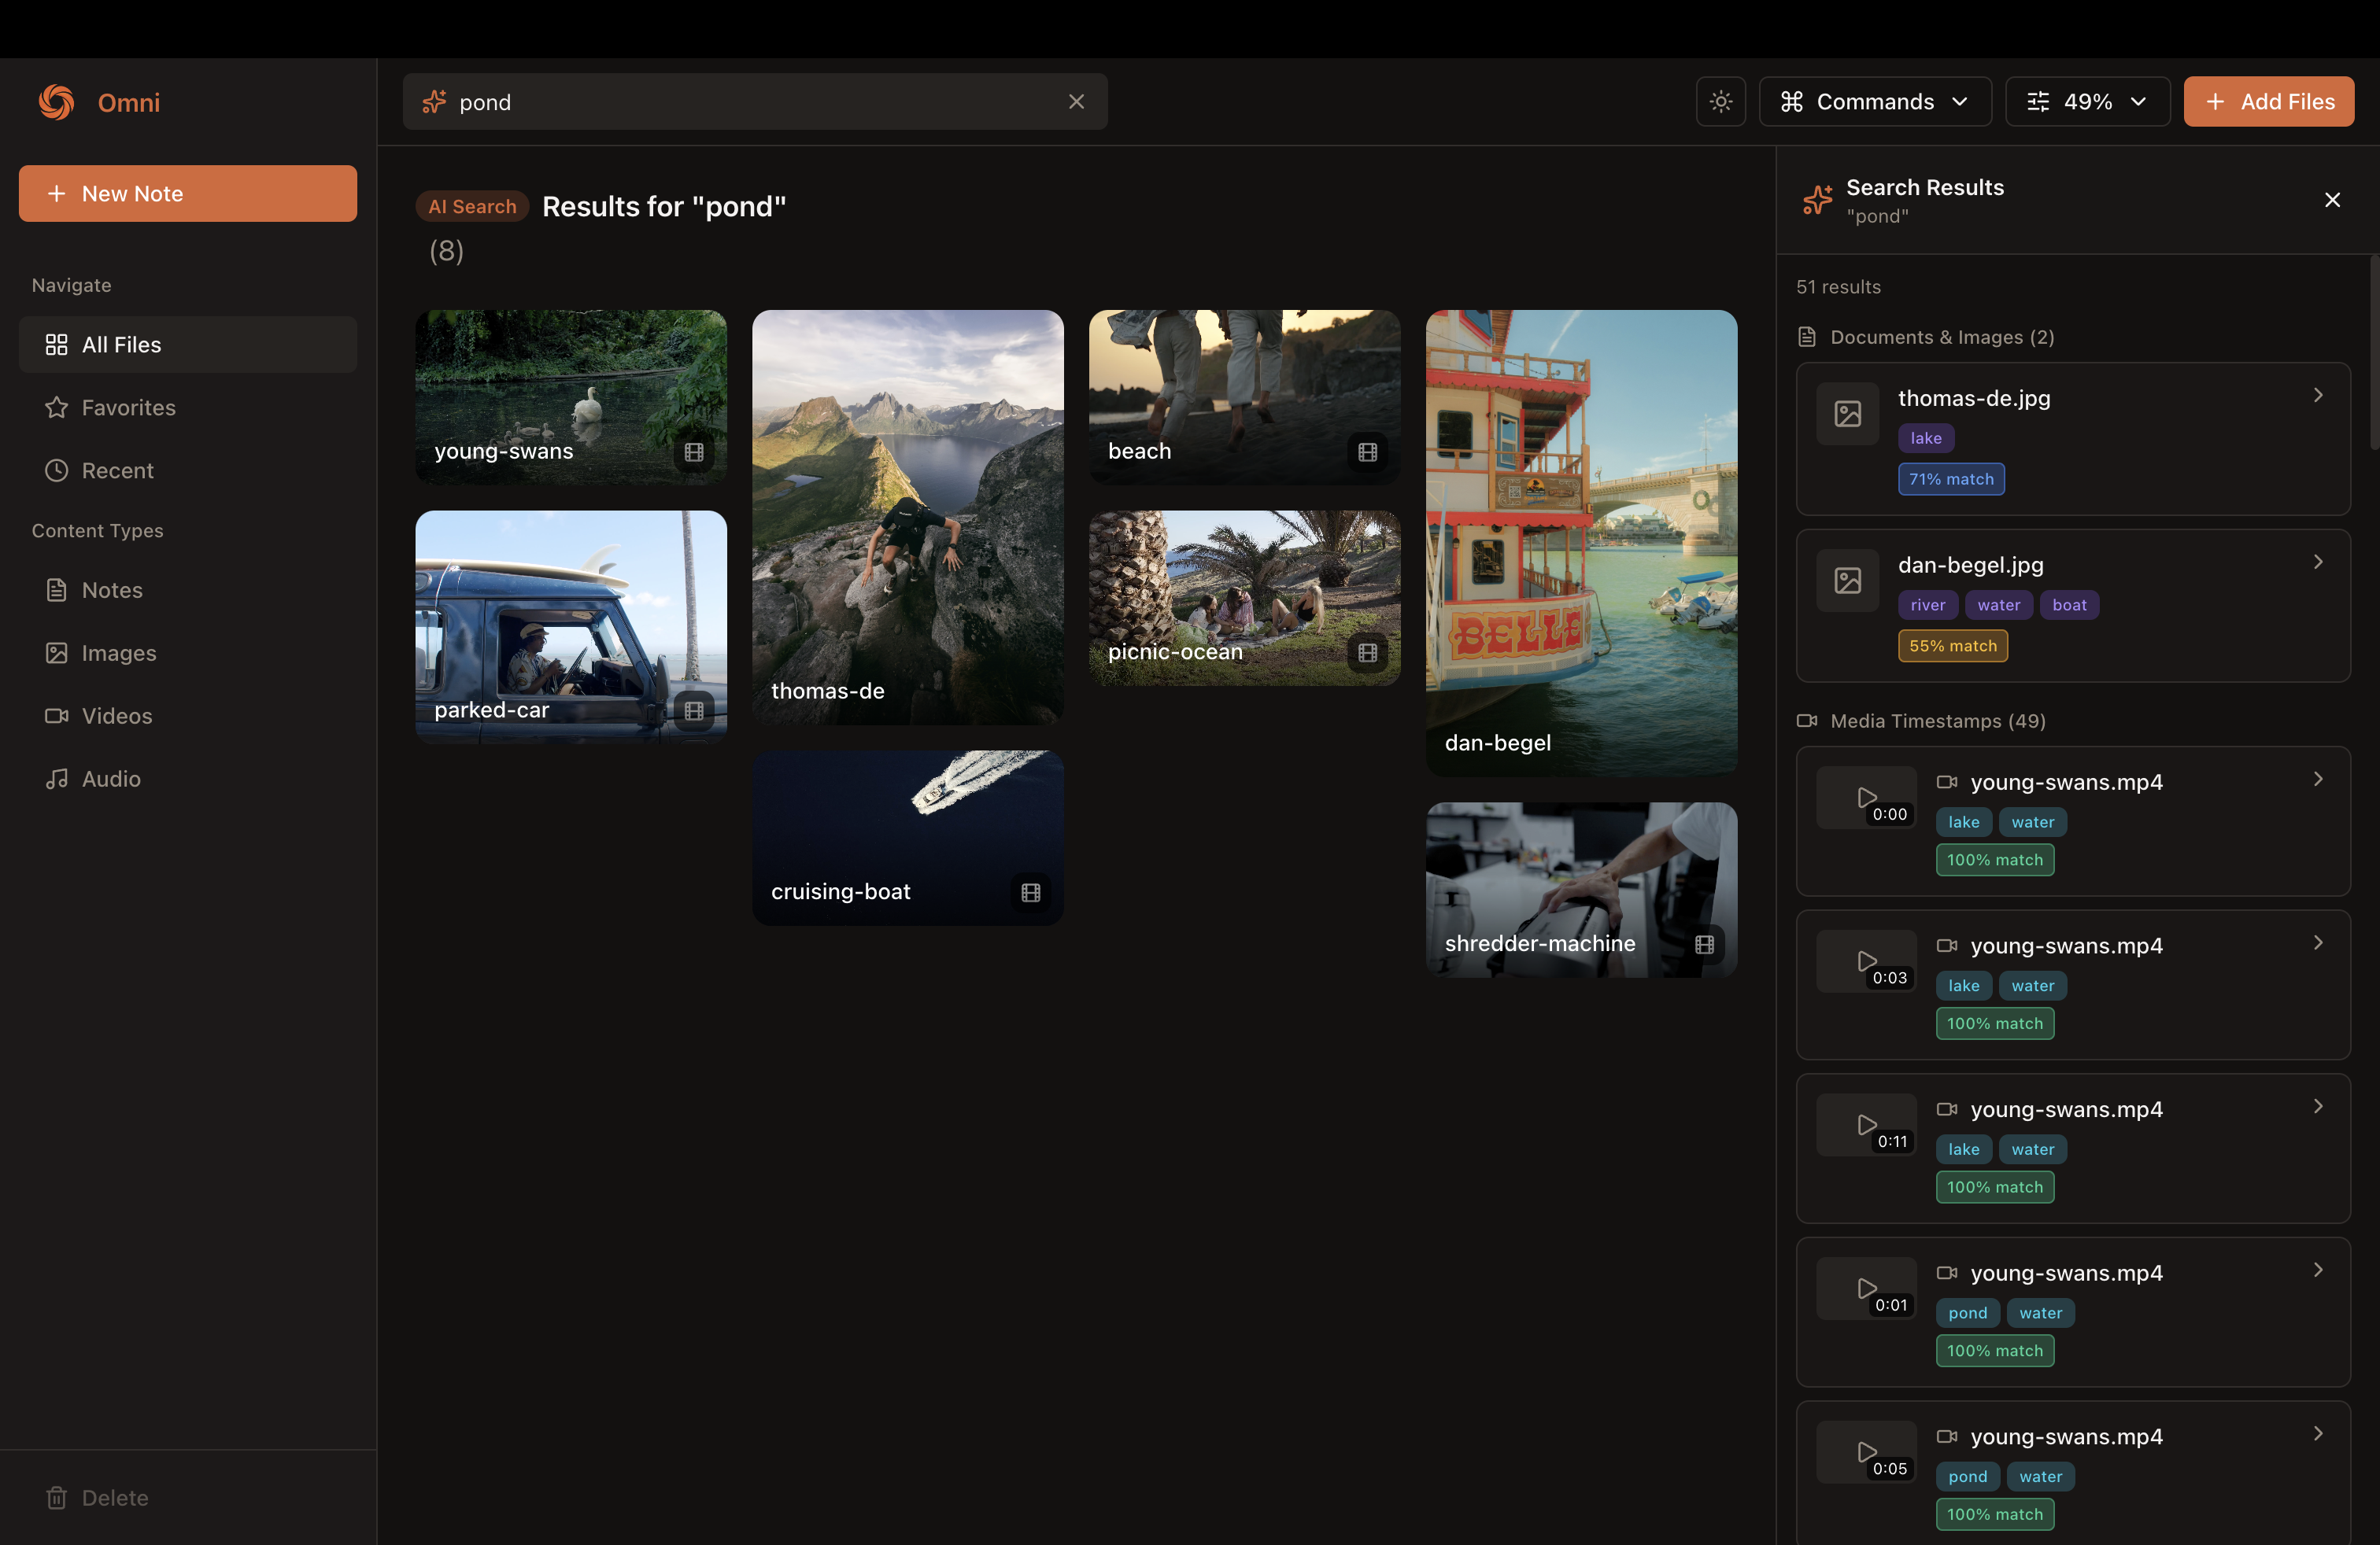Clear the pond search with X icon
Screen dimensions: 2380x1545
[1076, 102]
